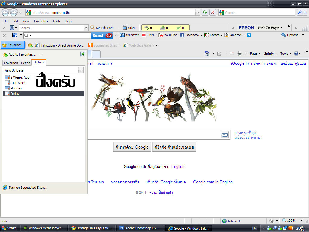Open the File menu
This screenshot has width=309, height=232.
point(5,21)
